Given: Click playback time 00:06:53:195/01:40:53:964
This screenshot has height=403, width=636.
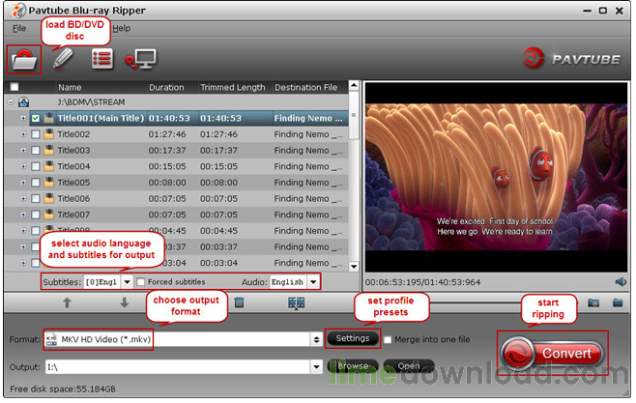Looking at the screenshot, I should click(x=422, y=282).
